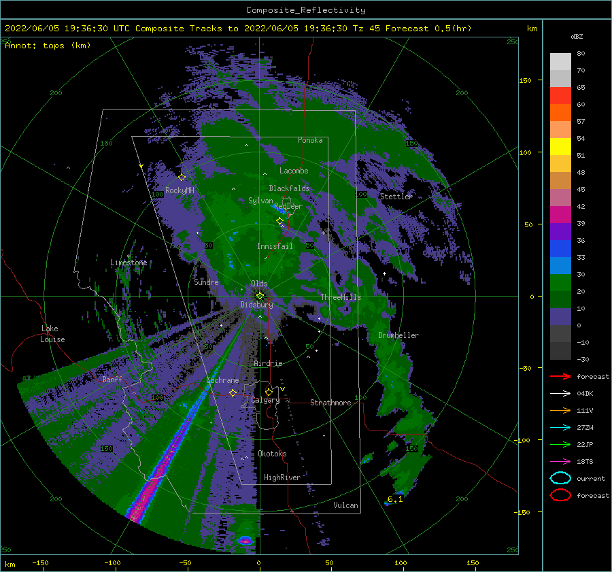Click the 33 dBZ blue swatch

560,265
